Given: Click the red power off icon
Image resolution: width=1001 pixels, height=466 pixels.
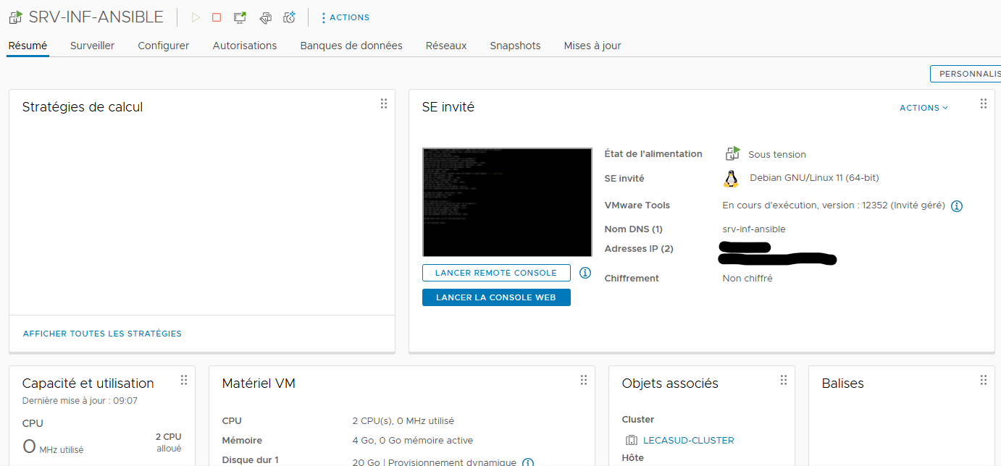Looking at the screenshot, I should (x=217, y=17).
